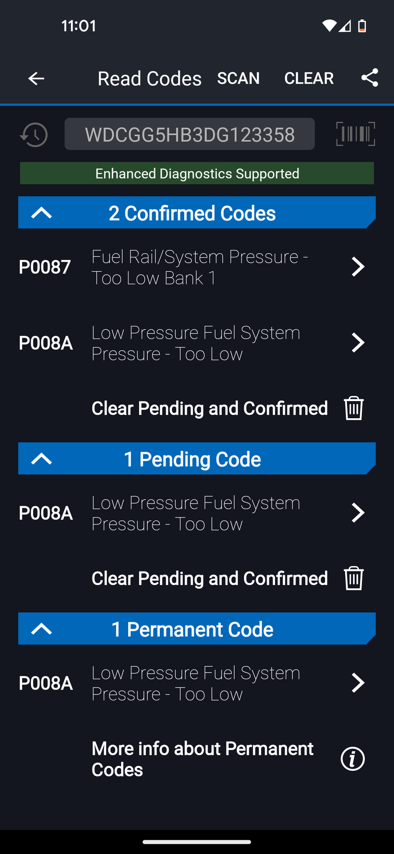
Task: Open pending P008A code chevron
Action: [358, 512]
